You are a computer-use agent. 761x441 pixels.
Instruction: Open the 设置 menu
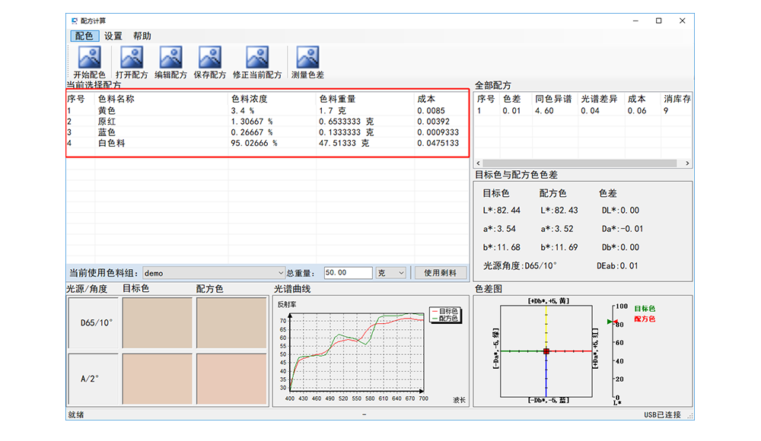(113, 36)
